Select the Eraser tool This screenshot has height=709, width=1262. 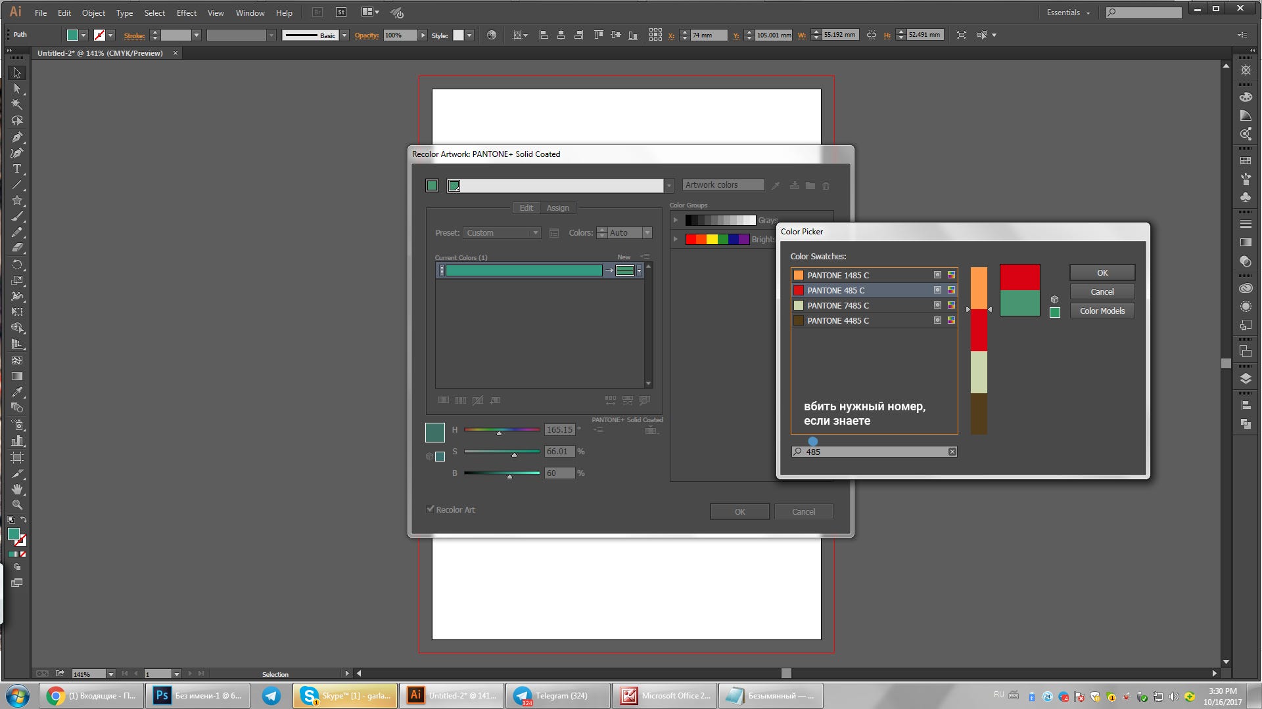17,248
